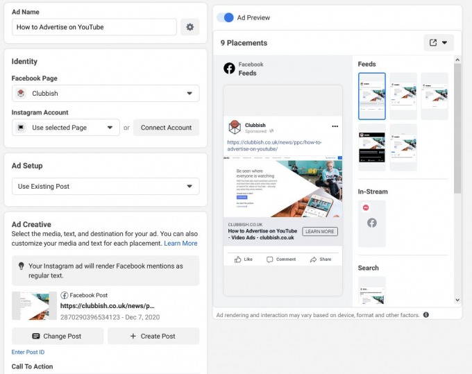Follow the Learn More link in Ad Creative
Screen dimensions: 472x374
point(180,244)
